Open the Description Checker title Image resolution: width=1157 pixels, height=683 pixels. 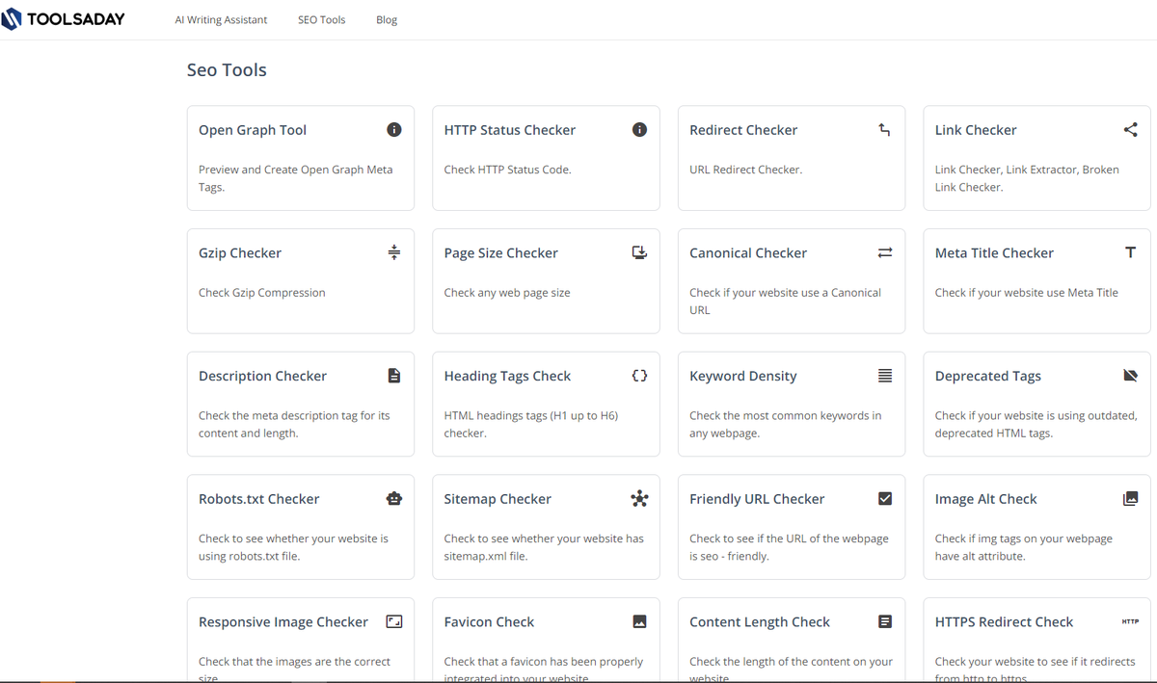point(262,376)
